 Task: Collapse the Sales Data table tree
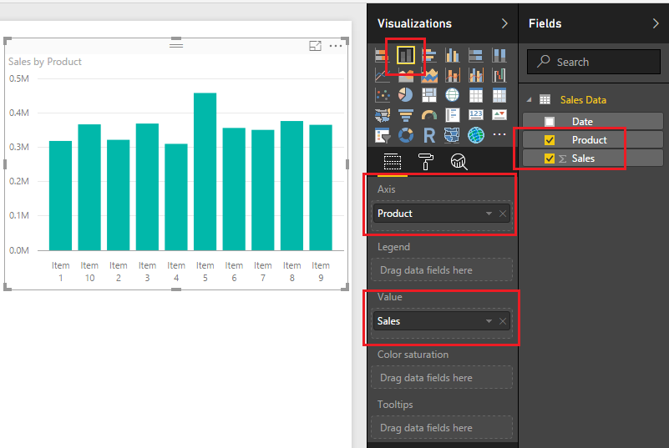(x=529, y=100)
